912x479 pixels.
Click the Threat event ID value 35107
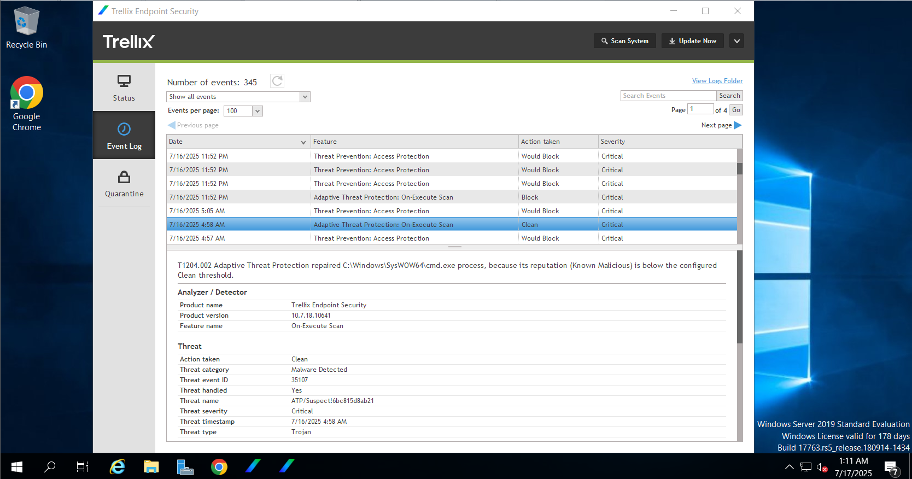point(300,380)
